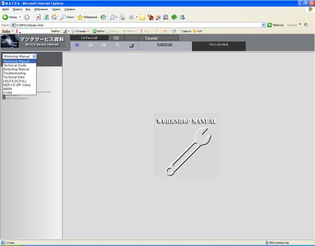The image size is (315, 246).
Task: Open the History clock icon
Action: coord(103,17)
